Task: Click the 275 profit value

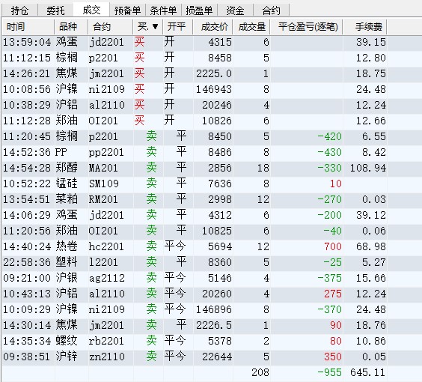Action: point(333,294)
